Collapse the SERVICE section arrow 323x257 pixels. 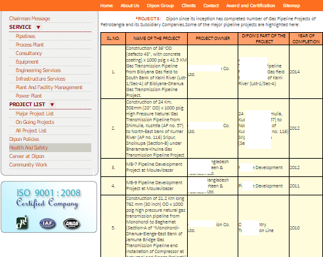[38, 27]
